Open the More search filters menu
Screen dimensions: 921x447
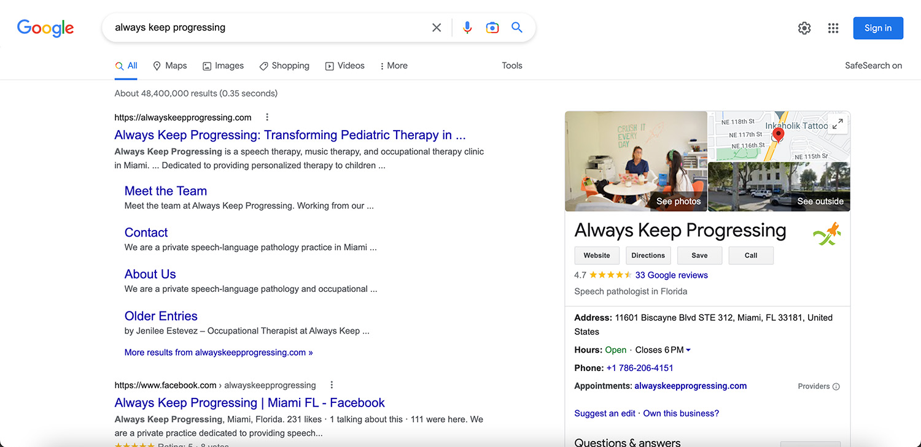pos(394,66)
